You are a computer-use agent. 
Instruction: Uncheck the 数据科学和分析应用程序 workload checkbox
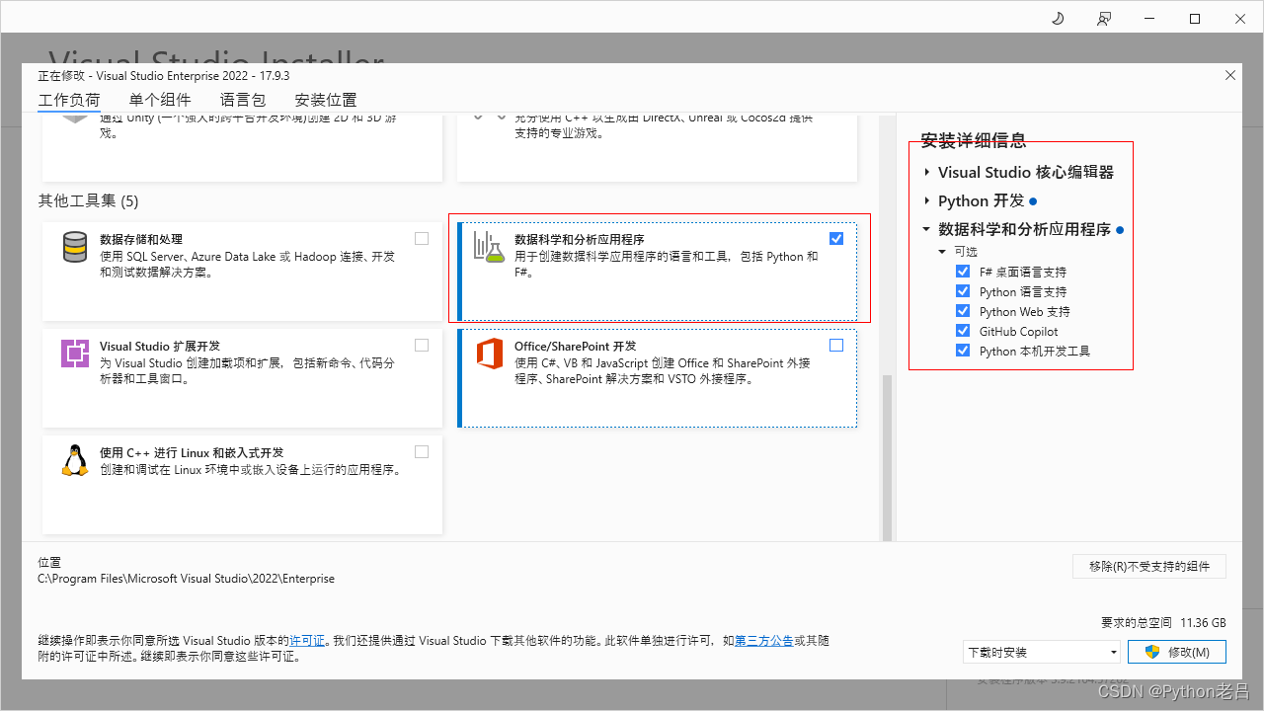[836, 238]
